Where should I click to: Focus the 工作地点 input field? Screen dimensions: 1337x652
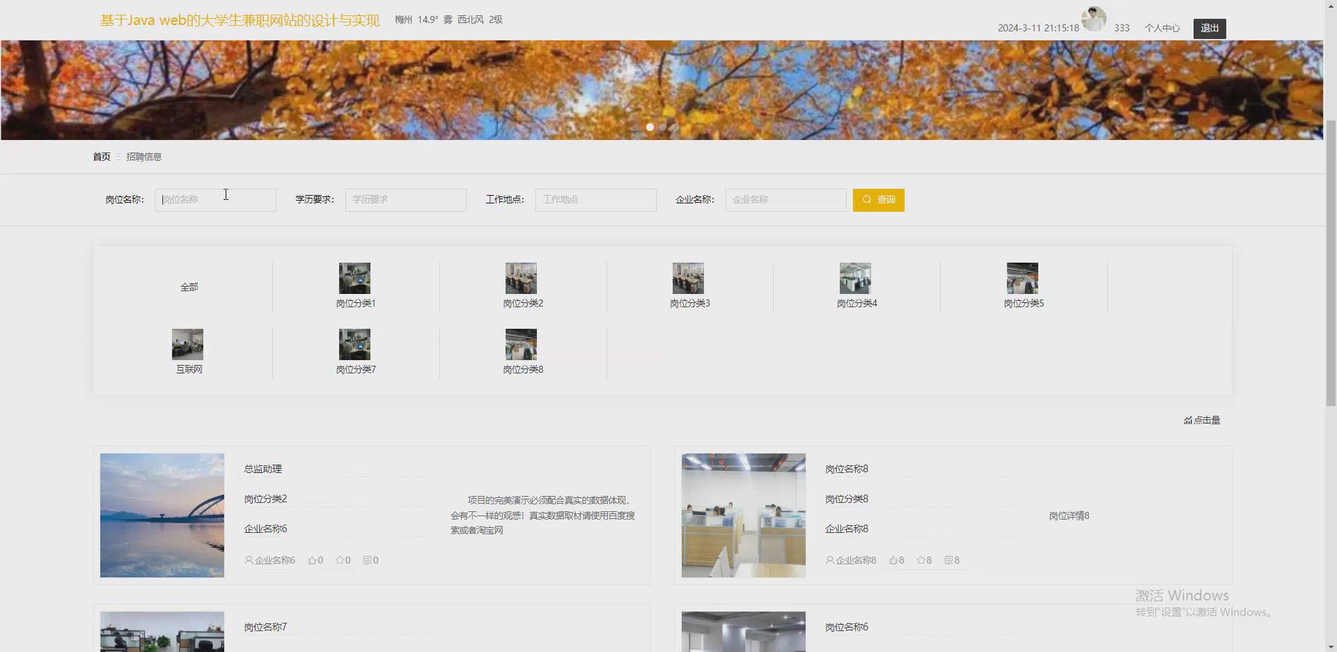(596, 200)
